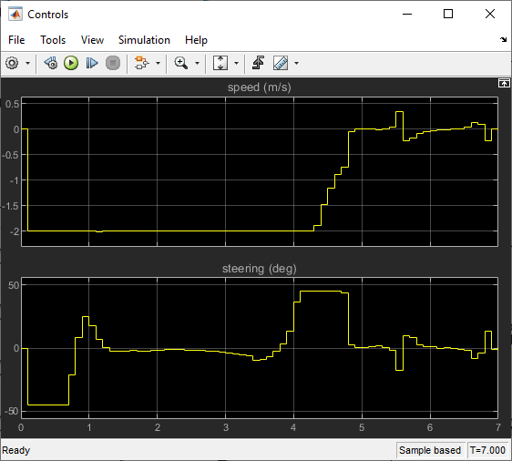The image size is (512, 461).
Task: Open the Tools menu
Action: click(x=53, y=40)
